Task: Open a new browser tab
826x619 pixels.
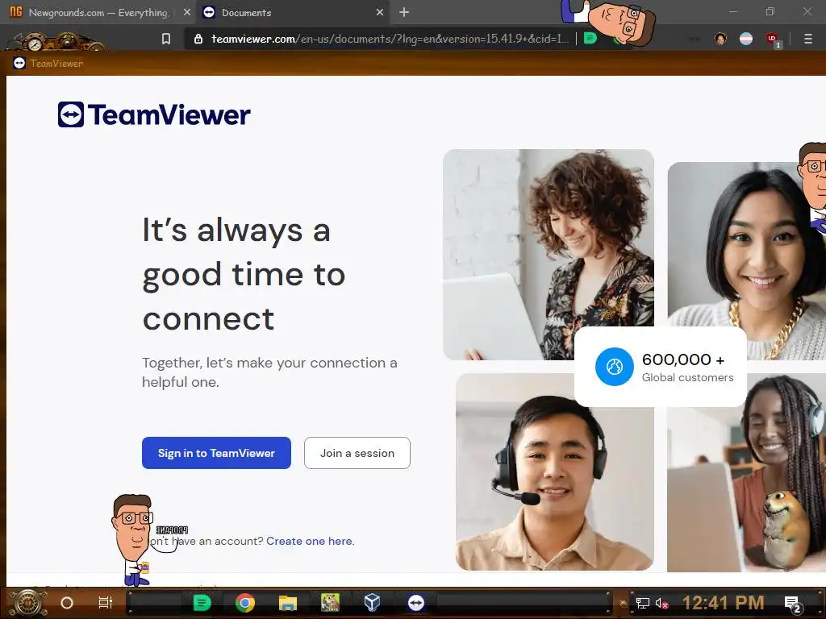Action: pyautogui.click(x=404, y=12)
